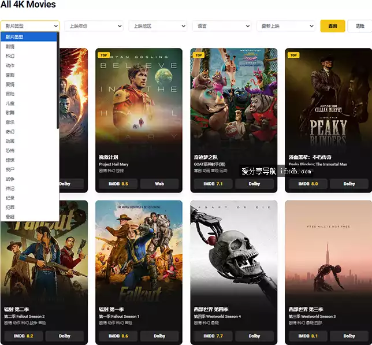Screen dimensions: 372x345
Task: Click the IMDB 7.7 rating badge
Action: [x=213, y=336]
